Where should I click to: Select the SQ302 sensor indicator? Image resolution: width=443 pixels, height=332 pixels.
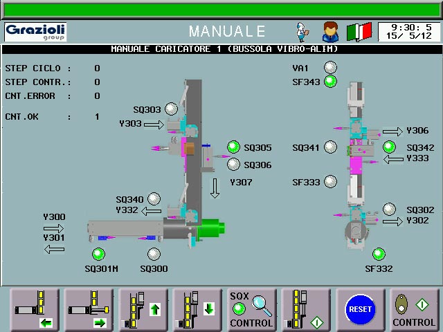(x=389, y=209)
